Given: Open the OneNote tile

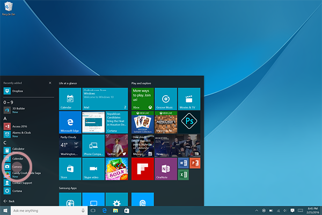Looking at the screenshot, I should (x=166, y=169).
